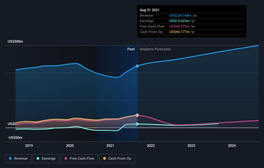This screenshot has height=168, width=264.
Task: Toggle the Revenue legend button
Action: (x=18, y=159)
